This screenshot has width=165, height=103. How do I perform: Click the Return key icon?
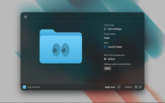click(x=119, y=87)
